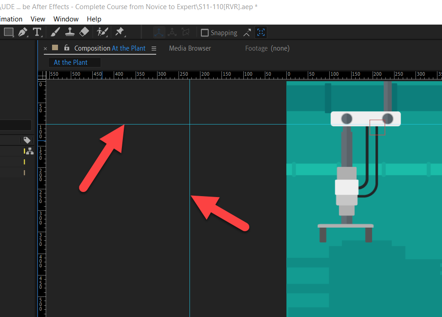Select the Pen tool
This screenshot has width=442, height=317.
click(x=22, y=32)
